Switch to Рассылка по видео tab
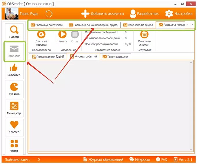Screen dimensions: 197x164 (138, 25)
